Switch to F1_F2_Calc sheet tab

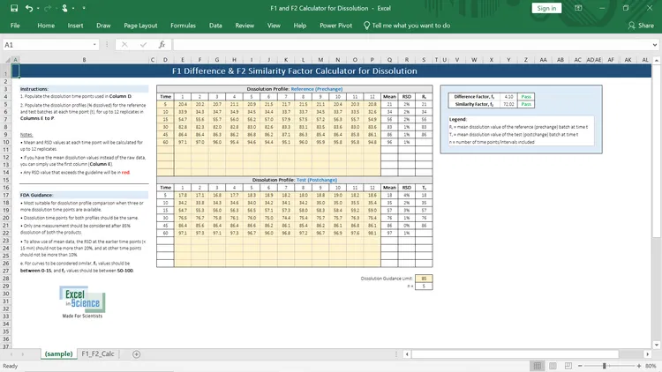[97, 353]
